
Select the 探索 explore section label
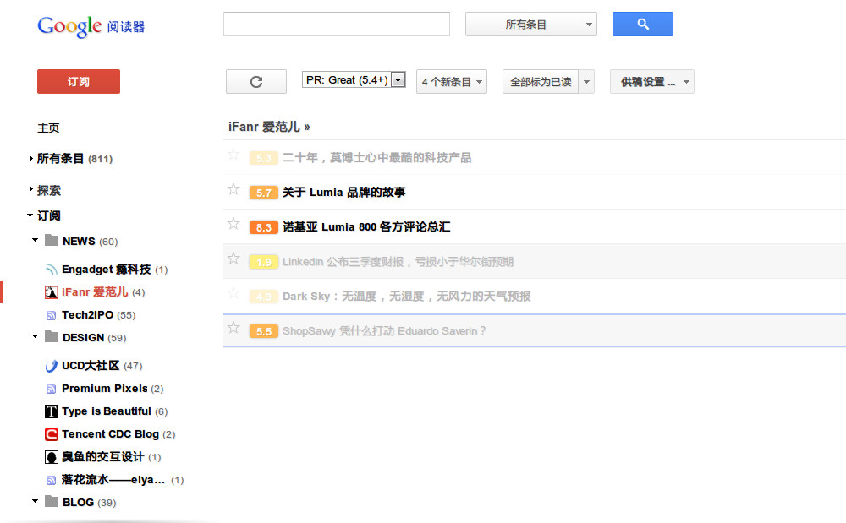[x=48, y=191]
